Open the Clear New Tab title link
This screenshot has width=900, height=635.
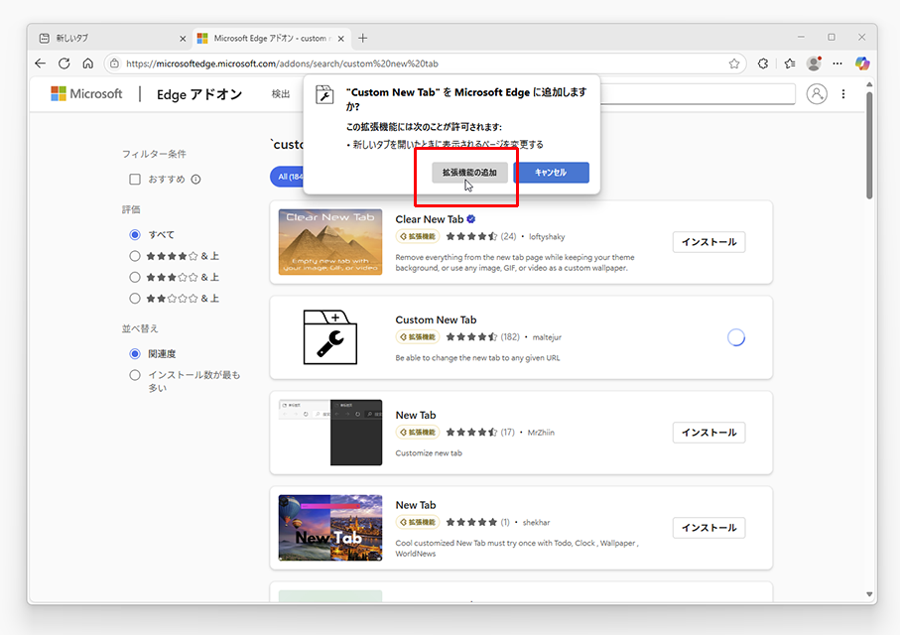pos(430,219)
